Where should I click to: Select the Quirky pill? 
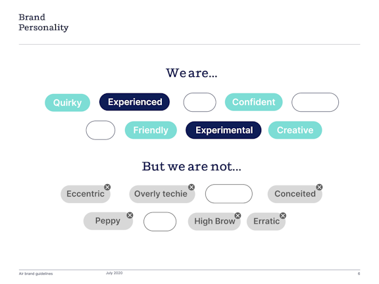tap(67, 103)
